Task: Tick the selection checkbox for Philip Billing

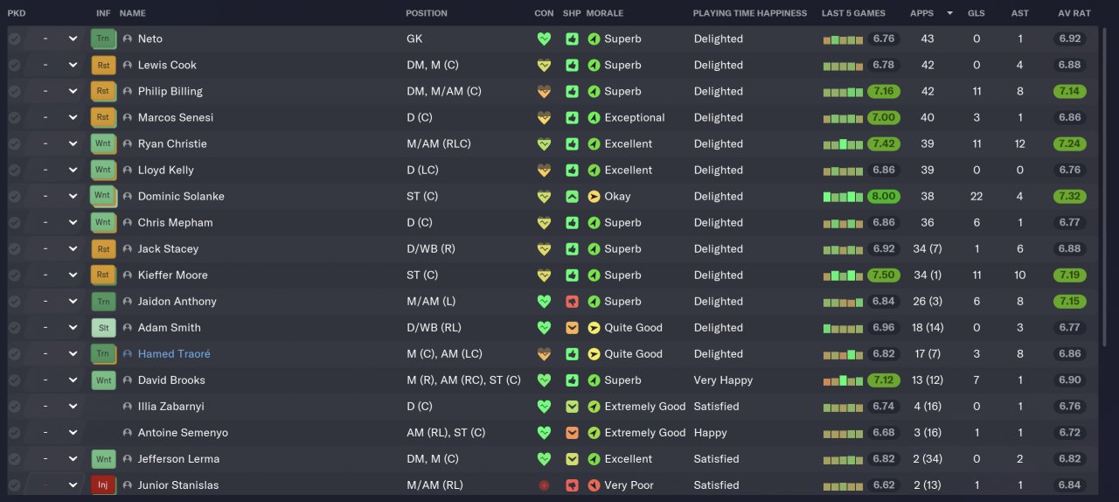Action: tap(14, 92)
